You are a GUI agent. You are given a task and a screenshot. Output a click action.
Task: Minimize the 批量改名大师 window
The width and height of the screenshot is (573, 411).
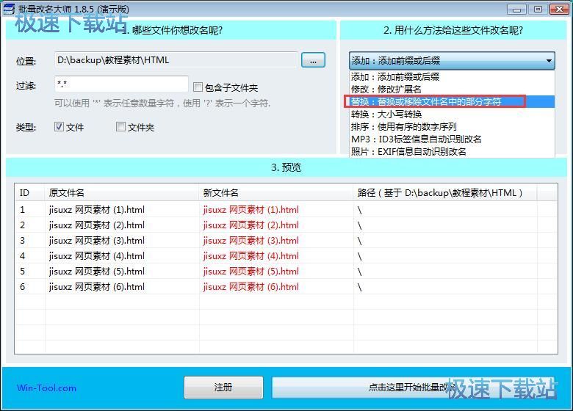(x=516, y=9)
